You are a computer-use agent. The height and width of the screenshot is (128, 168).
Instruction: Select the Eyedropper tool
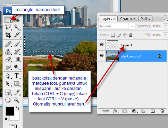[17, 92]
